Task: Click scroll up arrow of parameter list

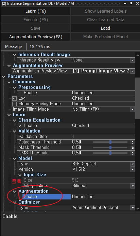Action: click(x=138, y=56)
